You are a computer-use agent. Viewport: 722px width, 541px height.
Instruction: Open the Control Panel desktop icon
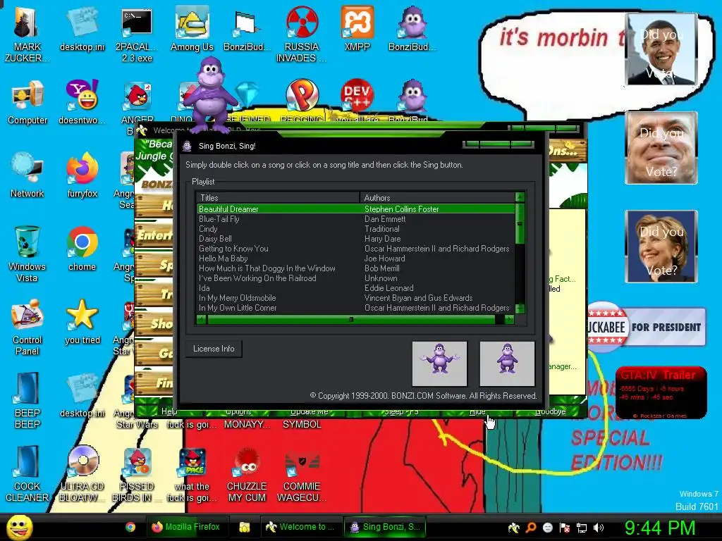click(x=27, y=327)
